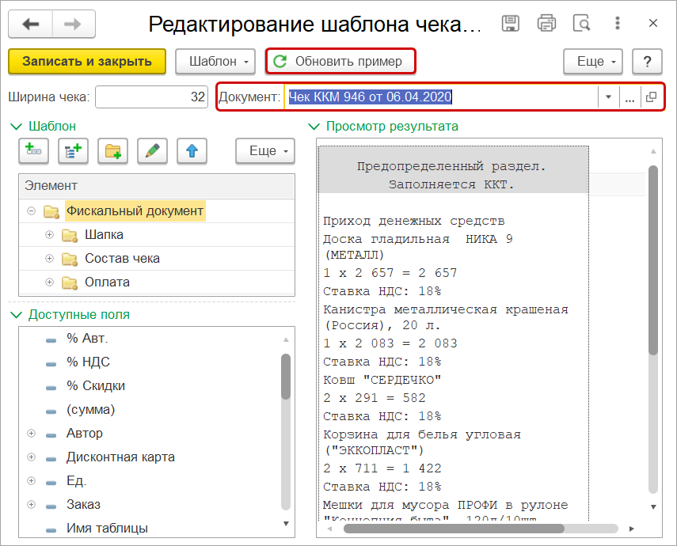The image size is (677, 546).
Task: Expand the Состав чека folder node
Action: (x=50, y=259)
